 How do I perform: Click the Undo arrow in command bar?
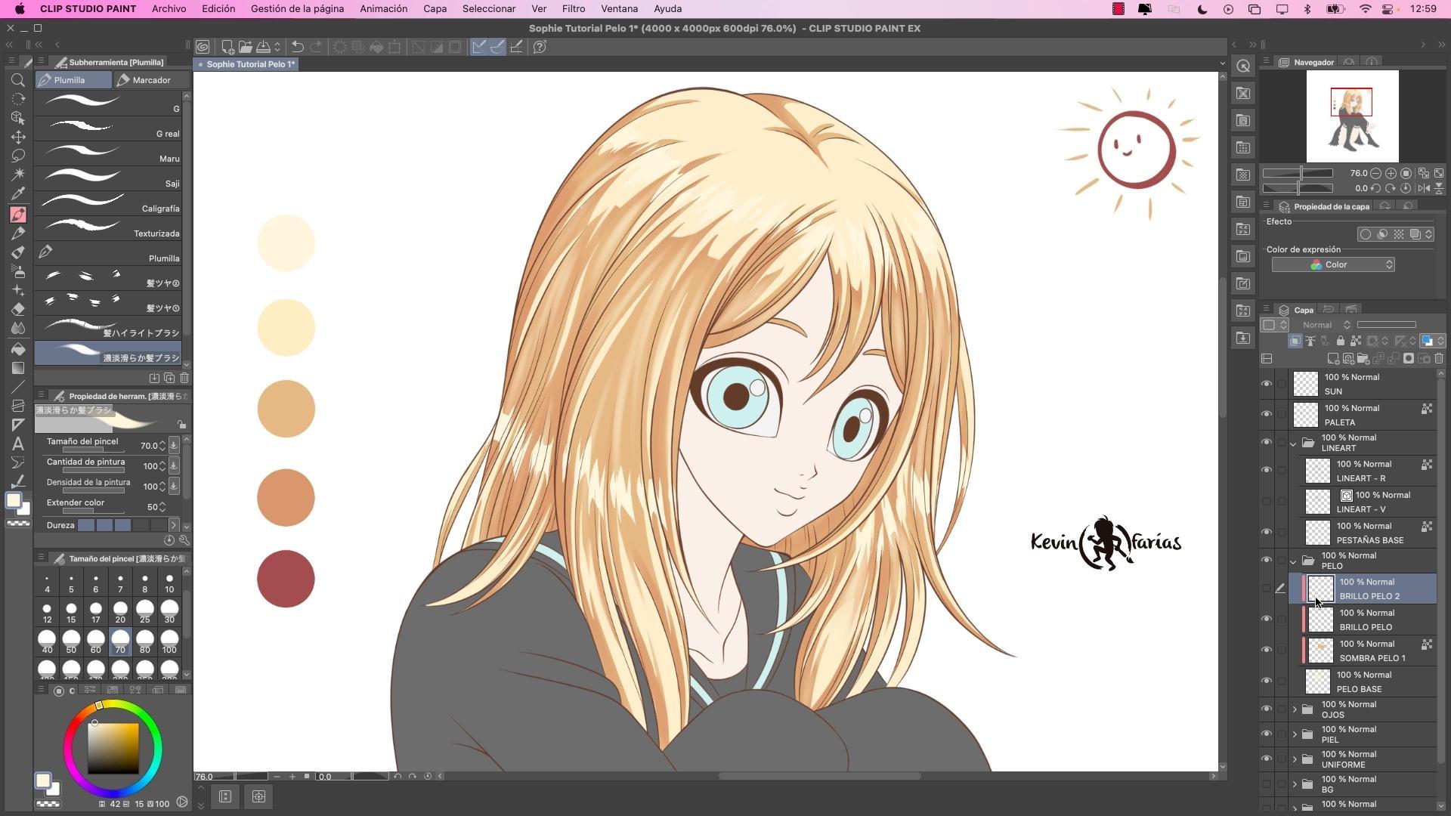pyautogui.click(x=298, y=47)
